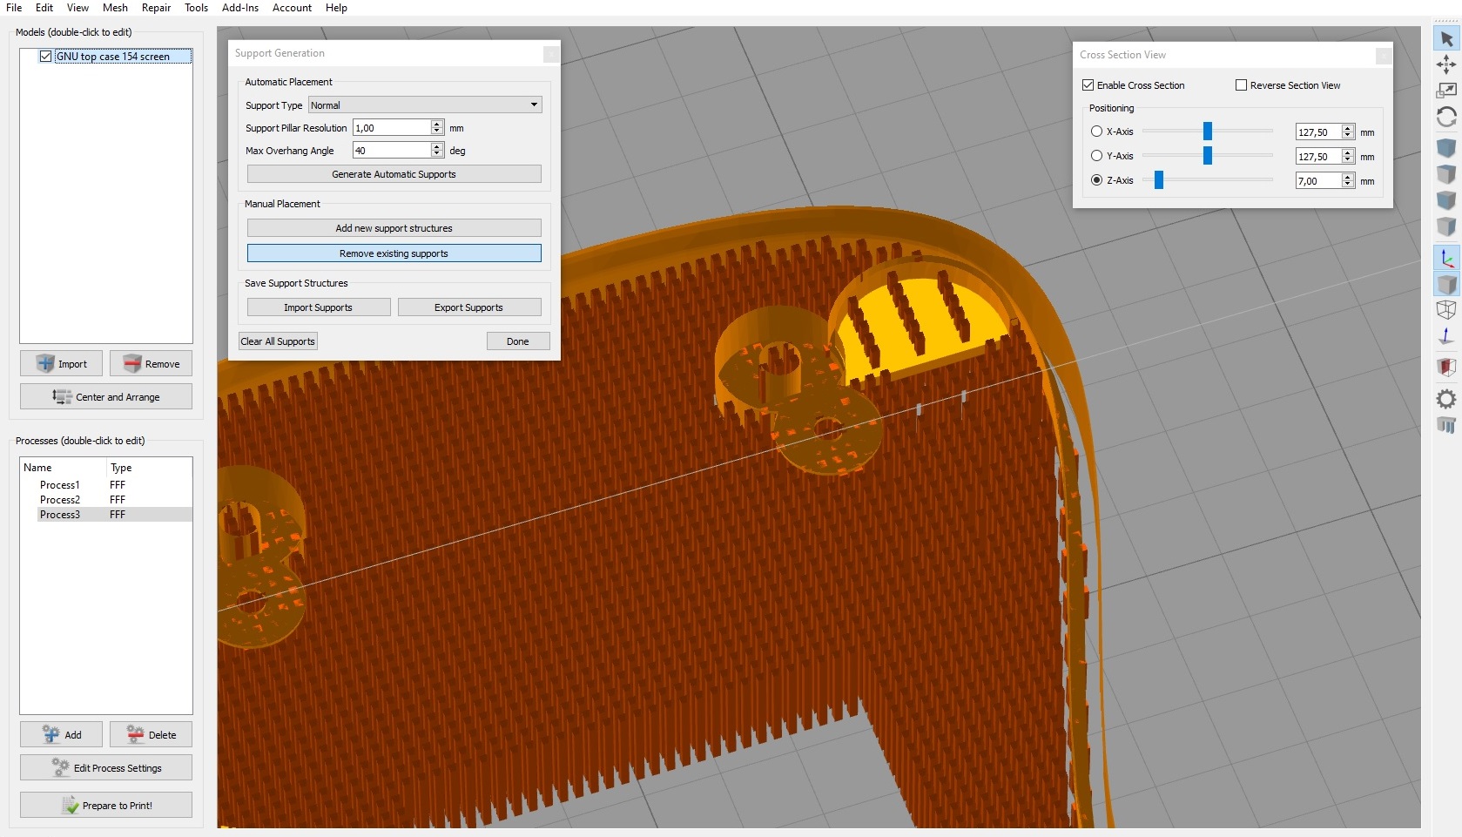
Task: Open the Support Type dropdown
Action: pos(426,105)
